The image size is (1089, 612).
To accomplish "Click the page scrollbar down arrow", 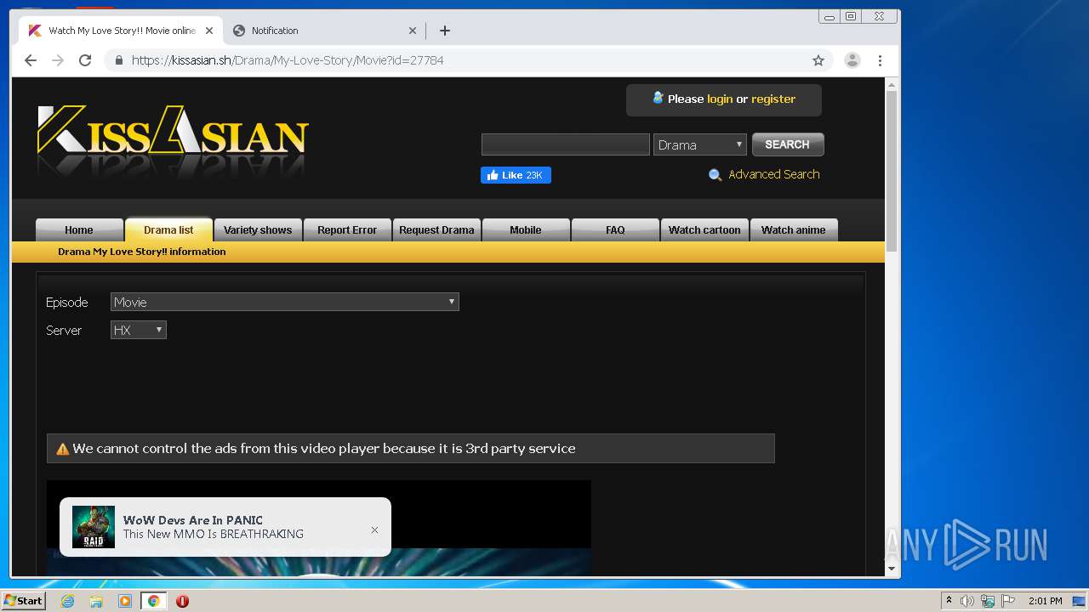I will [892, 569].
